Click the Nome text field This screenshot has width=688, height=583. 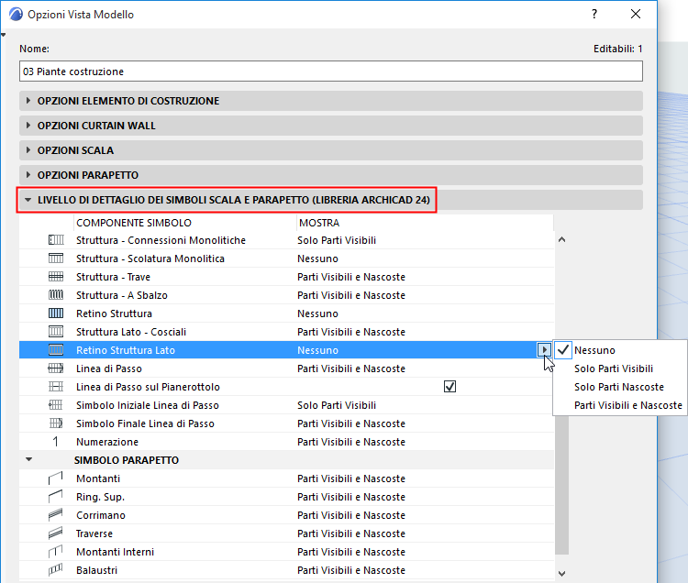(x=331, y=71)
